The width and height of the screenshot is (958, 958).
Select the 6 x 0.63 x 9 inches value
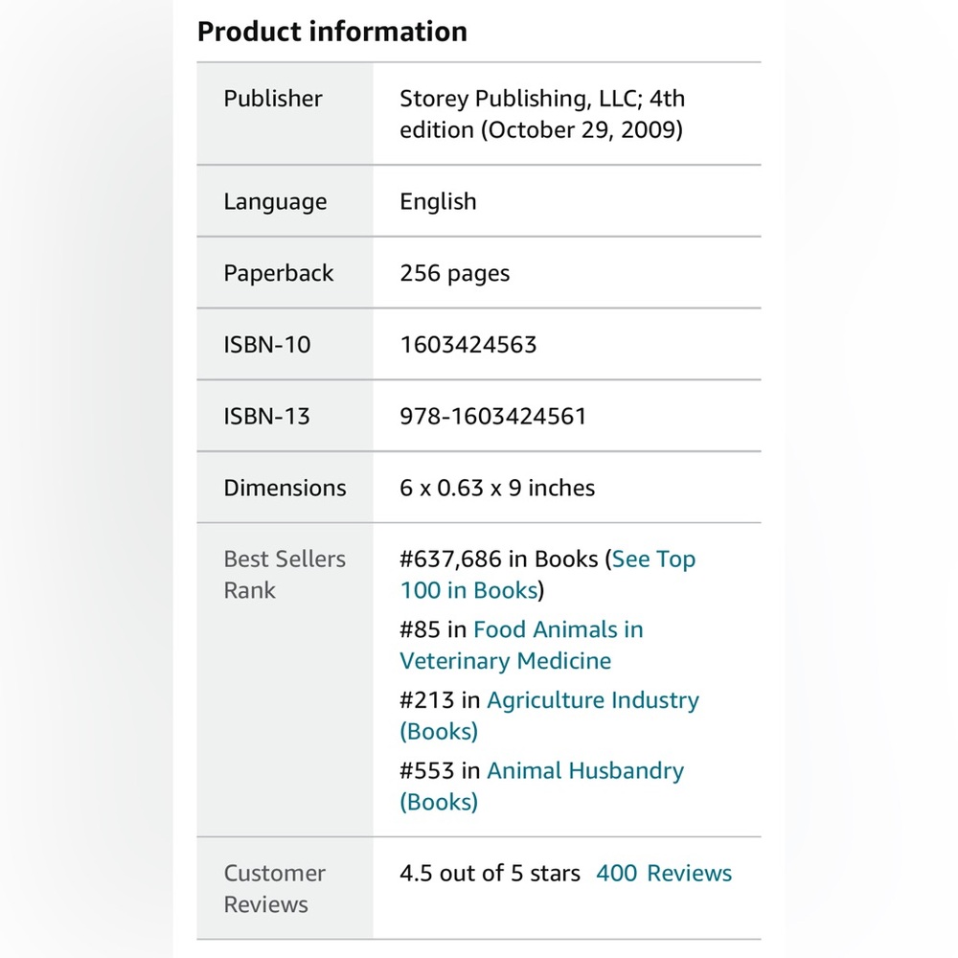[x=496, y=488]
